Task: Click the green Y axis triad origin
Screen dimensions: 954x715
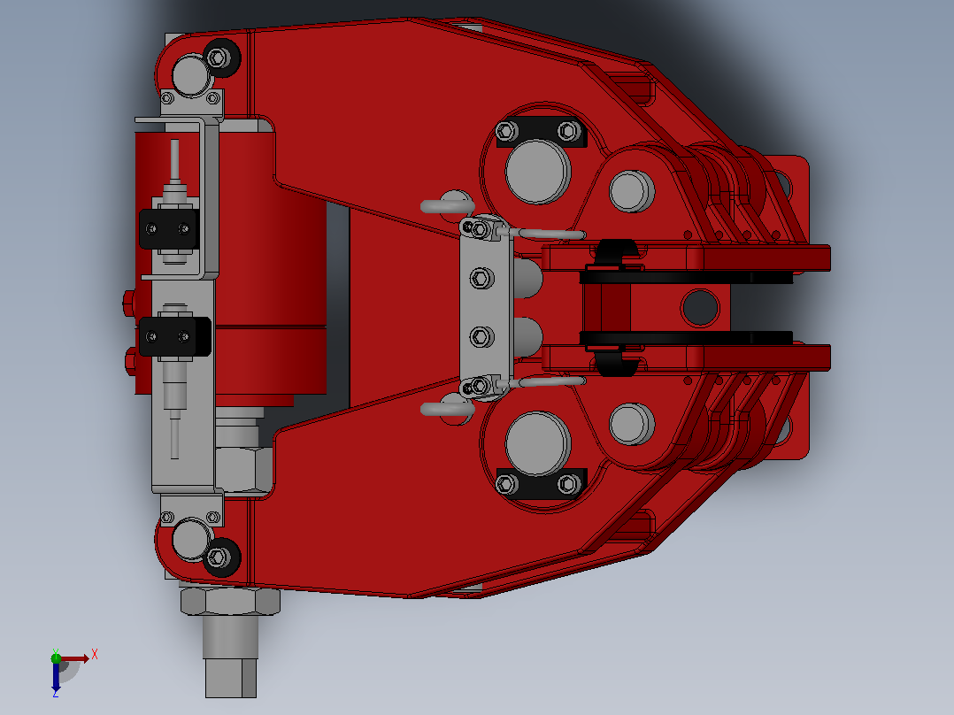Action: tap(56, 657)
